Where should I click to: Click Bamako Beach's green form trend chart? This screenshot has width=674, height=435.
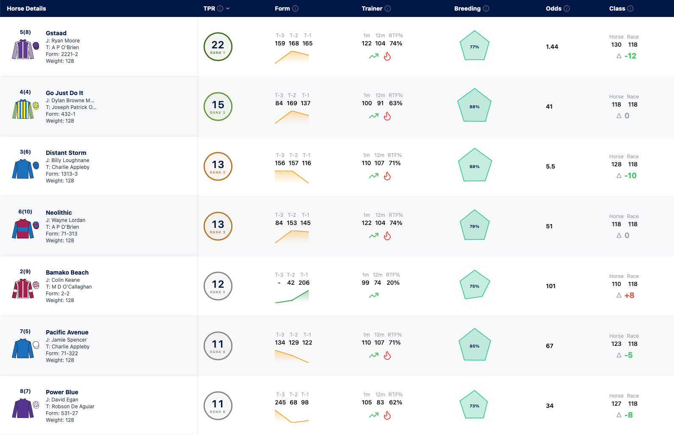click(292, 297)
